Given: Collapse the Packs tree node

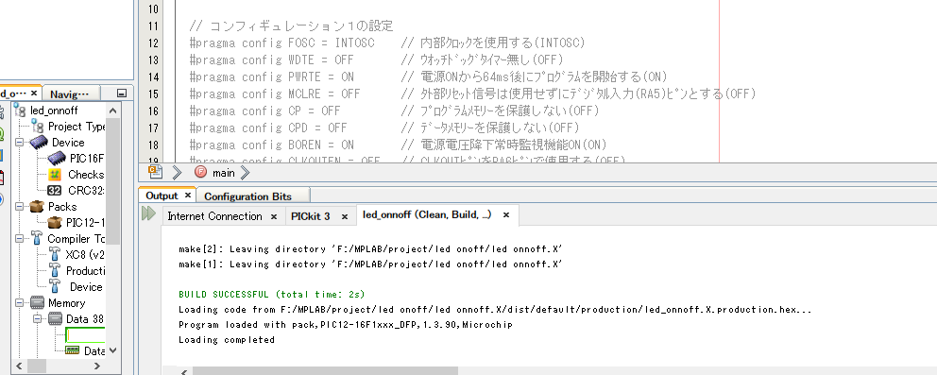Looking at the screenshot, I should (20, 207).
